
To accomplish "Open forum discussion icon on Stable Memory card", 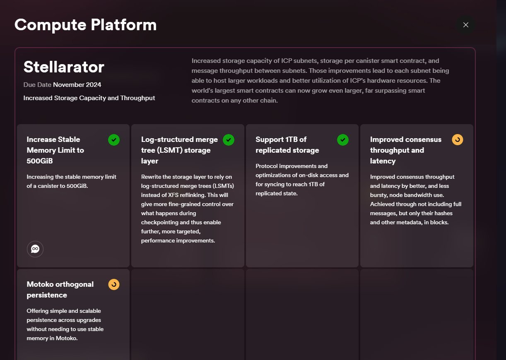I will pos(35,249).
